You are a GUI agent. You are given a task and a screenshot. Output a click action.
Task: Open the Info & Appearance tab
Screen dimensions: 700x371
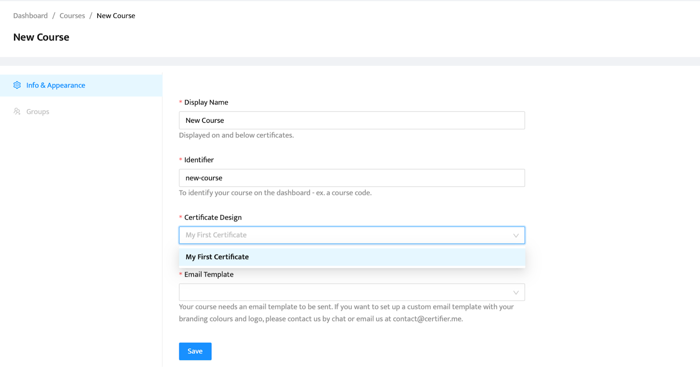click(81, 85)
